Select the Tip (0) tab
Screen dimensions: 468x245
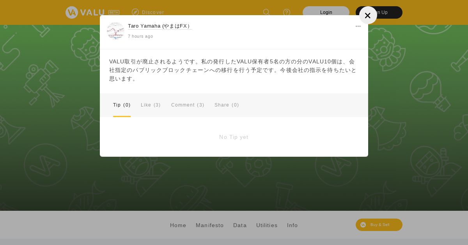122,105
